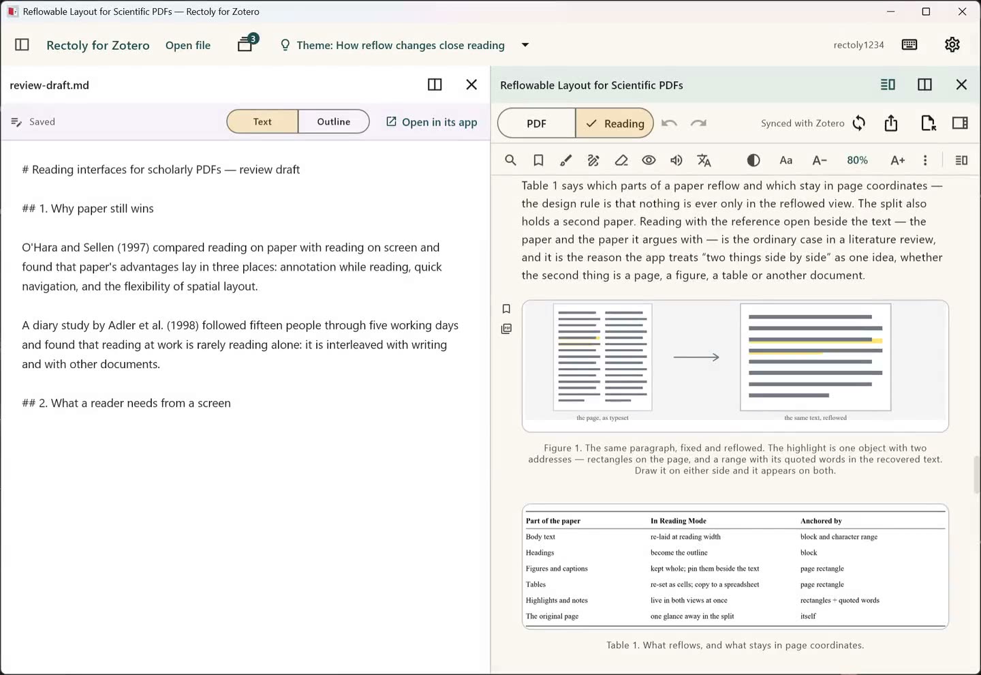This screenshot has height=675, width=981.
Task: Close the Reflowable Layout PDF pane
Action: (961, 85)
